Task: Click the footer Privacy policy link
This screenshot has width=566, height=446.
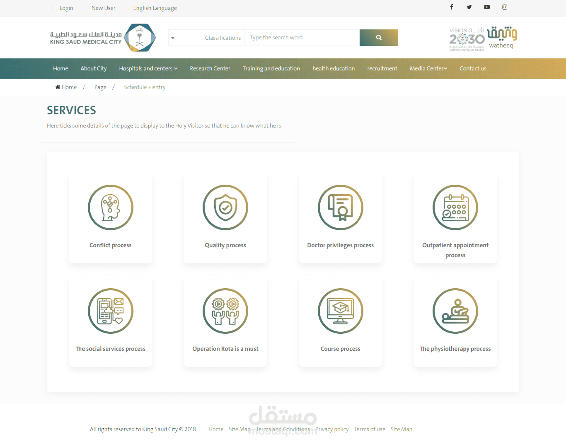Action: tap(332, 429)
